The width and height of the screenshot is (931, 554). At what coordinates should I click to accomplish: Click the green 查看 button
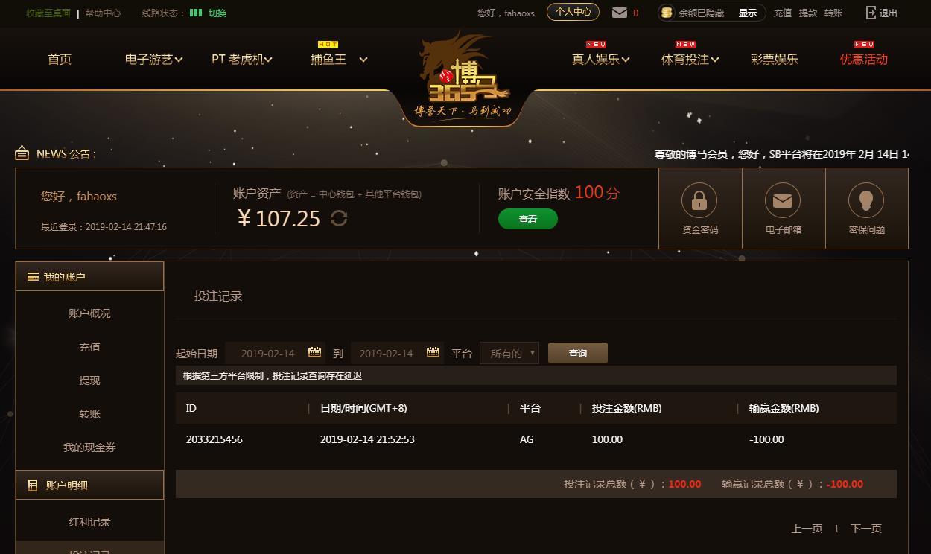[528, 219]
